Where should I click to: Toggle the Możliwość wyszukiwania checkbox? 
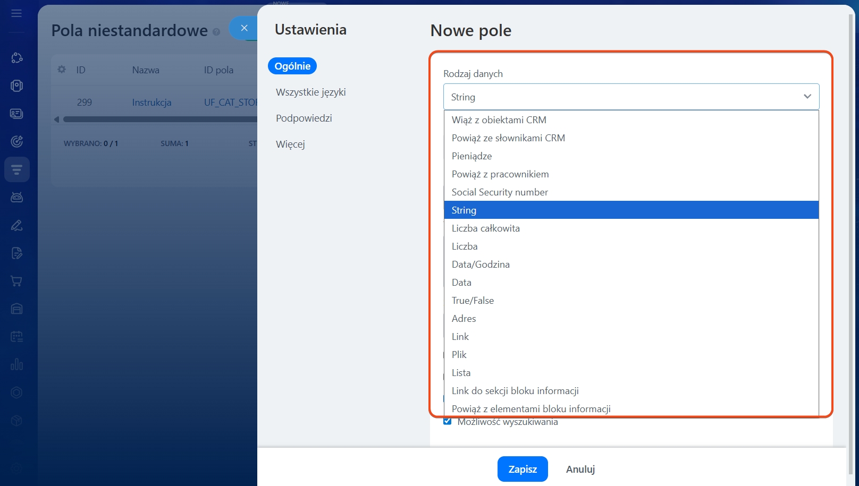click(x=448, y=422)
